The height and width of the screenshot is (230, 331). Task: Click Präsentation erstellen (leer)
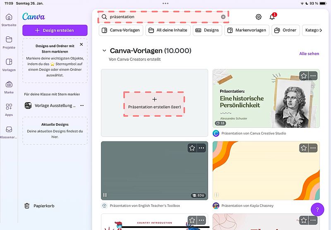(x=154, y=103)
